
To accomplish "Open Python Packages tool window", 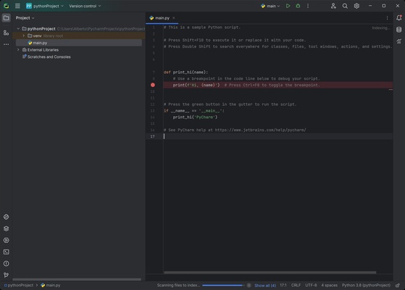I will click(x=7, y=217).
